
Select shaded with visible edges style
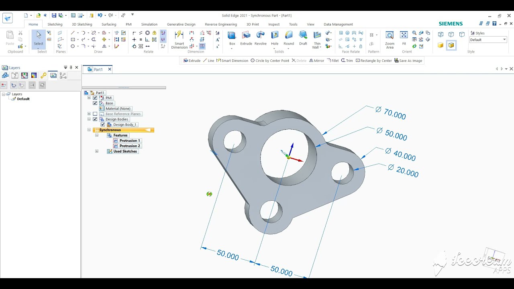click(451, 45)
